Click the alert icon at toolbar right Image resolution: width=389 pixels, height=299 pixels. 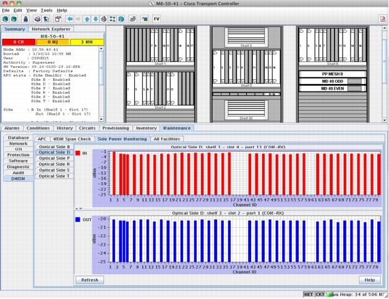point(383,19)
